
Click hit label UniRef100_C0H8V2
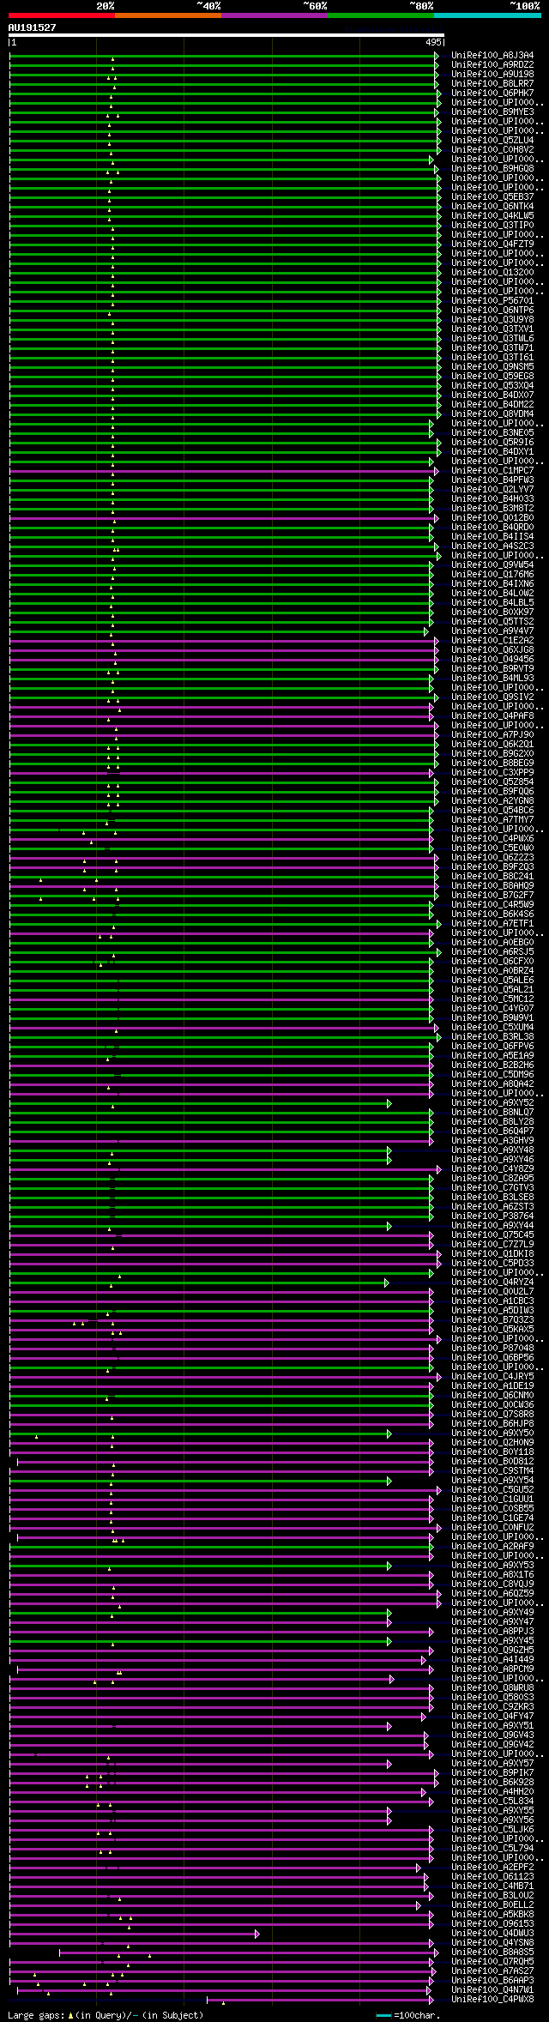492,149
